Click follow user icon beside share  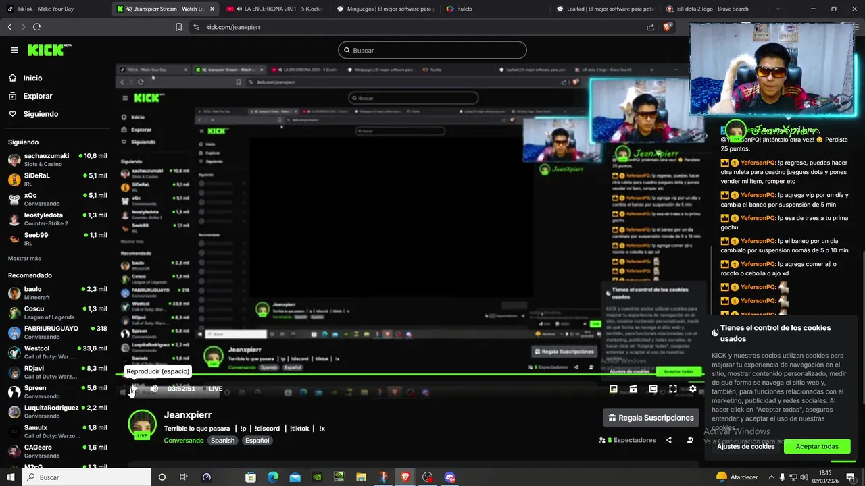point(690,440)
